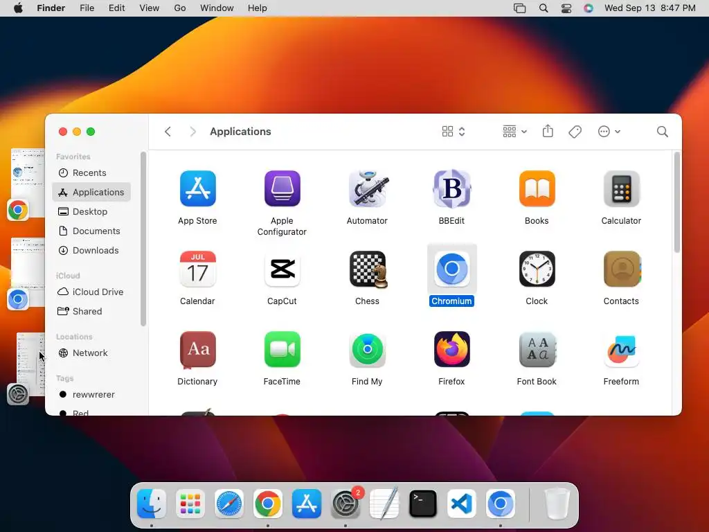Click the date and time in menu bar
Image resolution: width=709 pixels, height=532 pixels.
(x=649, y=8)
